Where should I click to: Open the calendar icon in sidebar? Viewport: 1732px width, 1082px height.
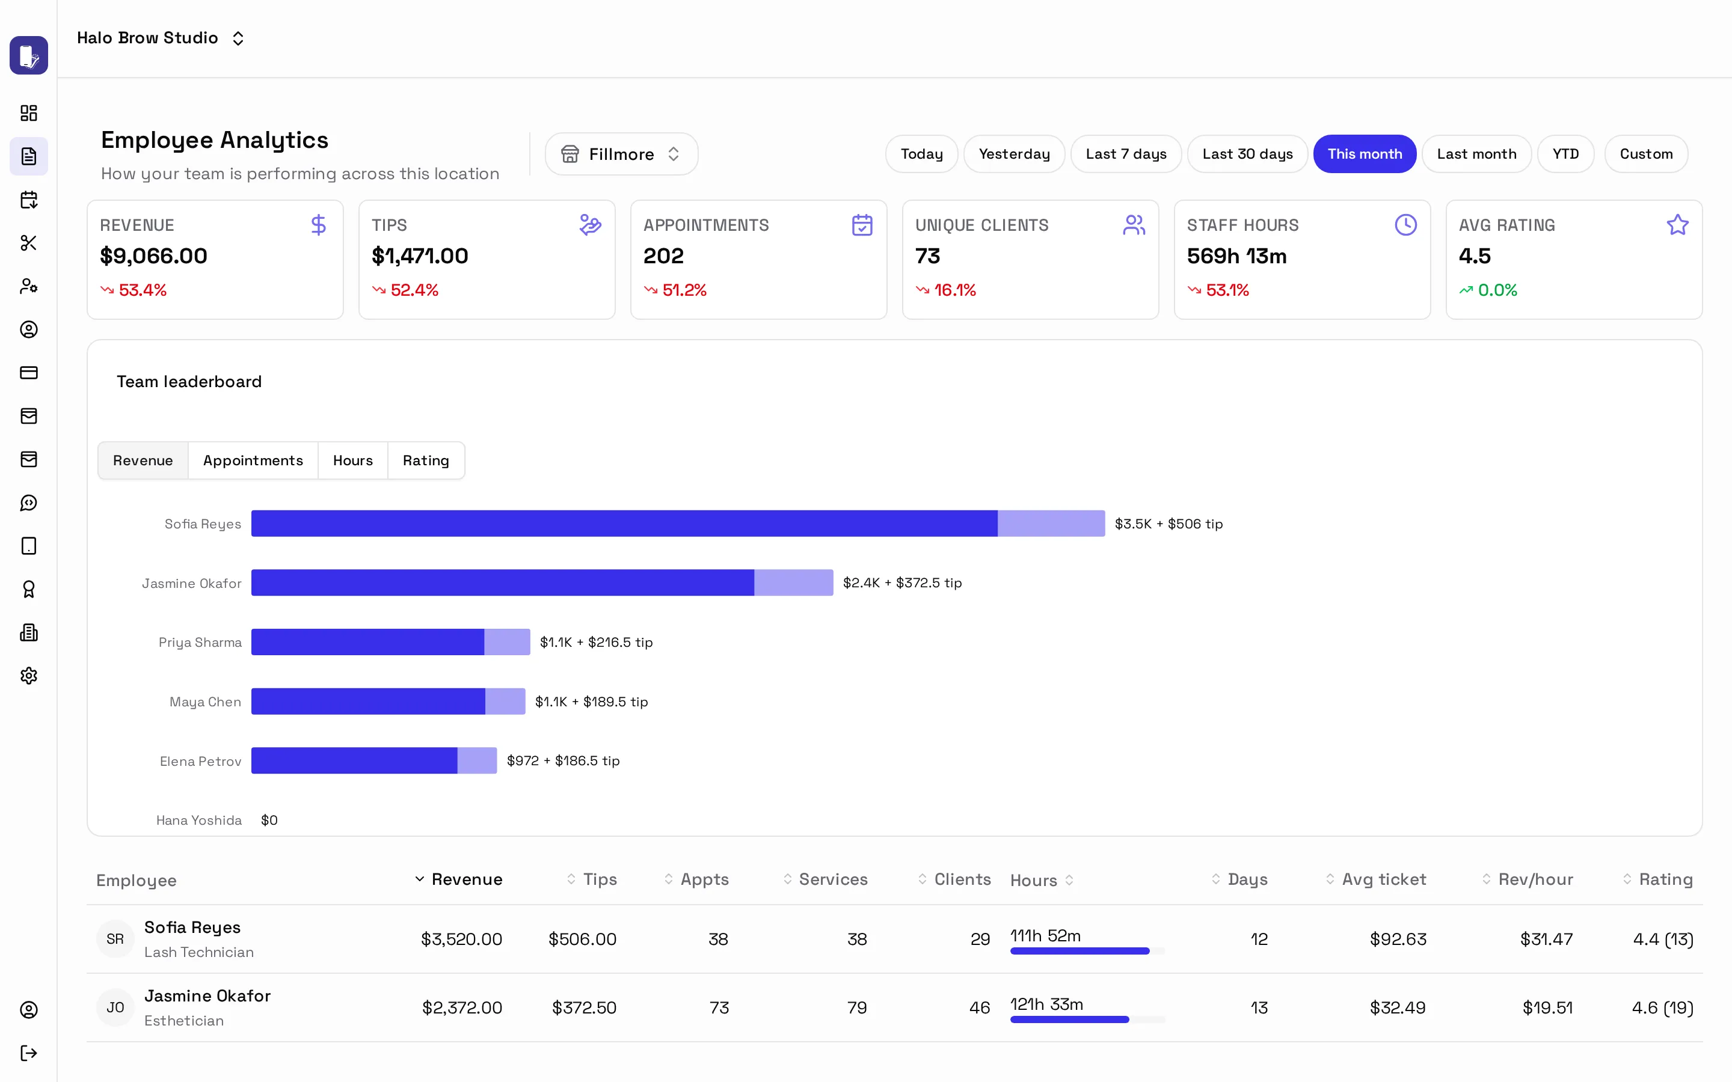coord(29,200)
